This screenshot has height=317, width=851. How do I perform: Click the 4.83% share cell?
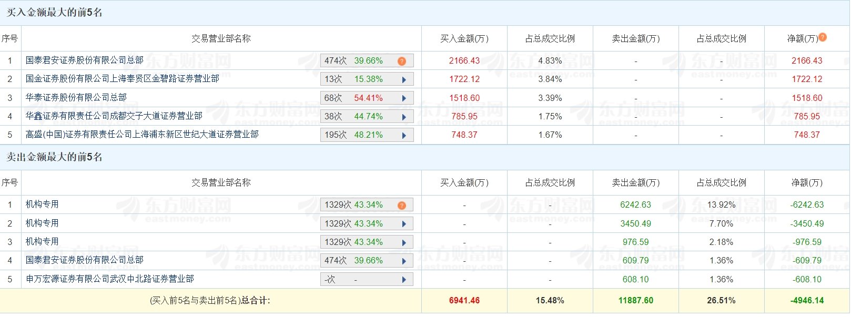point(550,61)
